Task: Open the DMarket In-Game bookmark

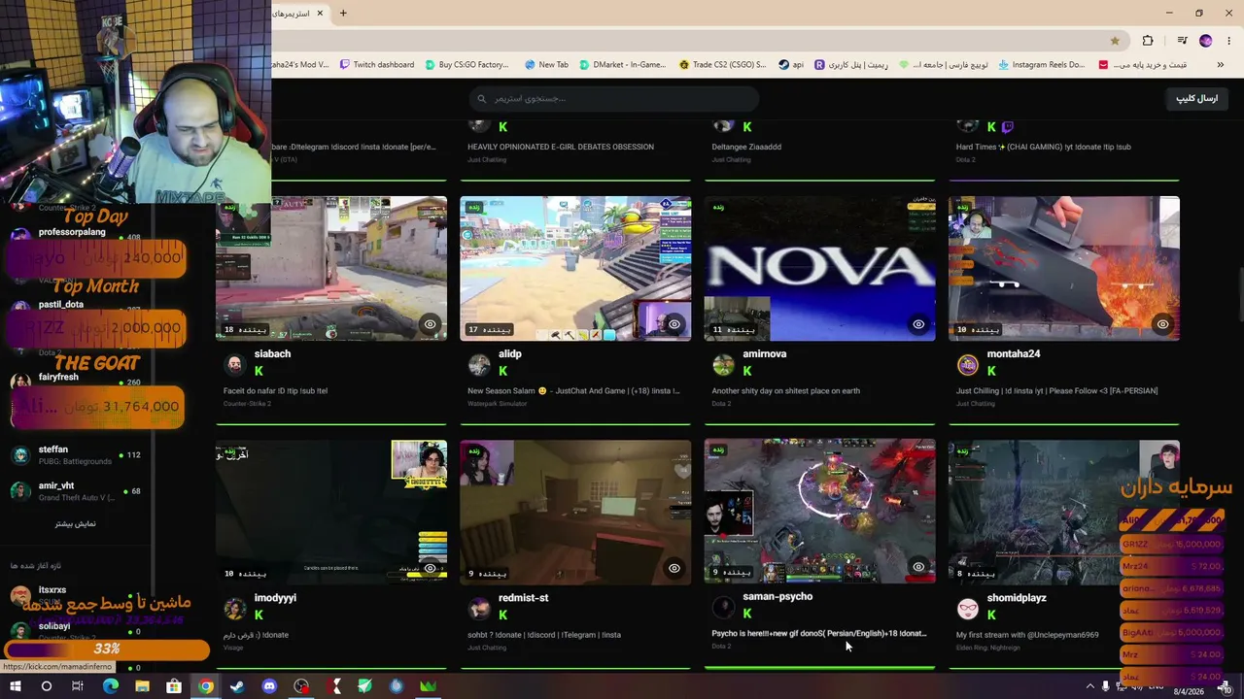Action: point(622,65)
